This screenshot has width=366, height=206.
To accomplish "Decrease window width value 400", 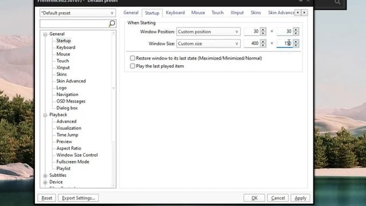I will [263, 45].
